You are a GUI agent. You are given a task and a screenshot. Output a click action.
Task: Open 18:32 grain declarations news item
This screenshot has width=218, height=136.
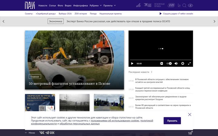[163, 106]
